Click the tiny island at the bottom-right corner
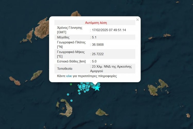 coord(188,116)
